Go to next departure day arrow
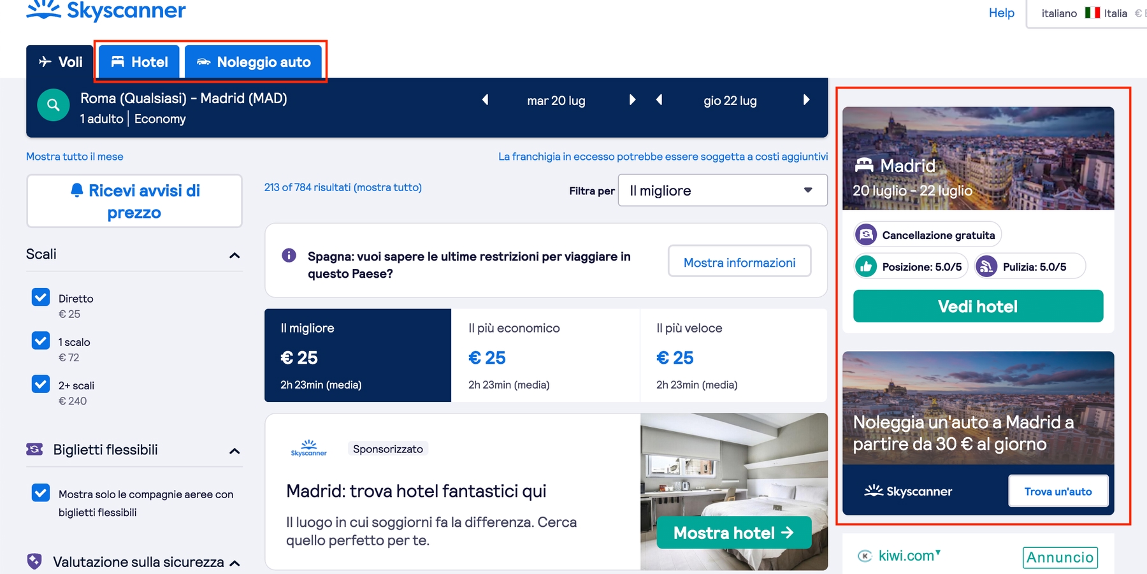This screenshot has height=574, width=1147. coord(632,100)
